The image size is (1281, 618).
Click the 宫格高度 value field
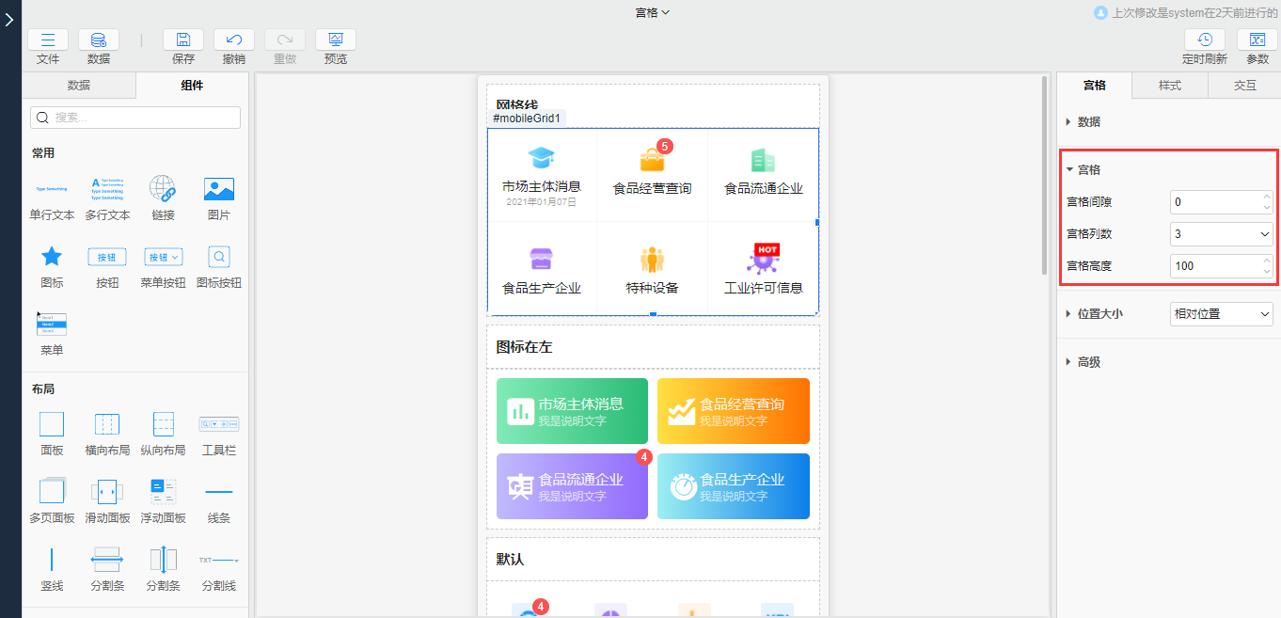(x=1214, y=266)
